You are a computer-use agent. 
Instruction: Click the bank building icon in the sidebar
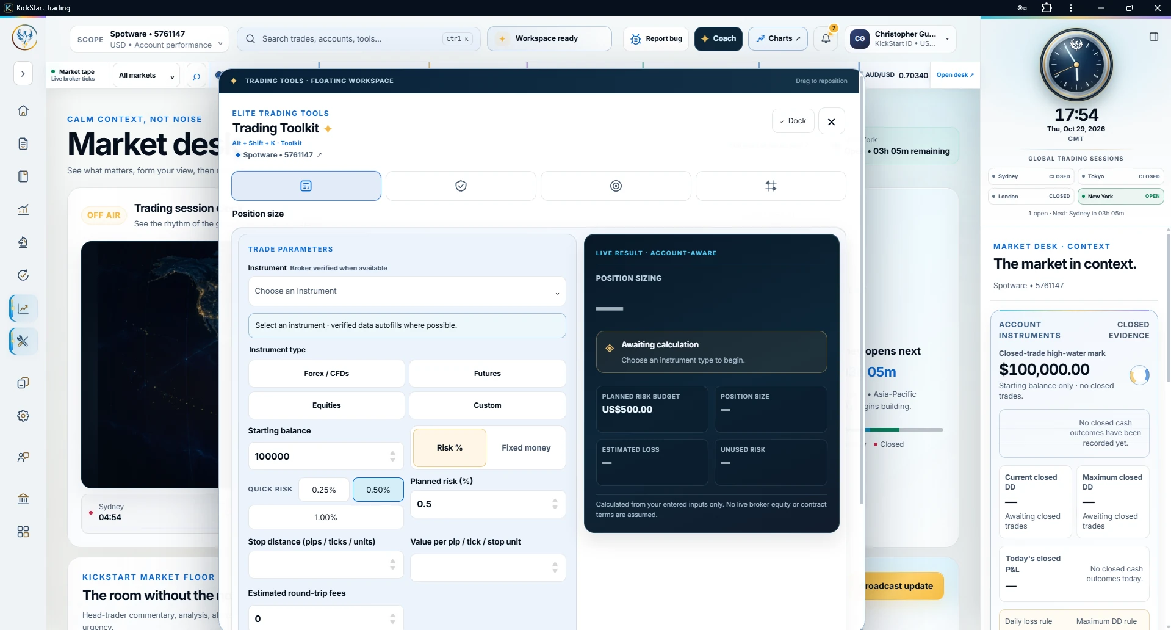pos(23,499)
